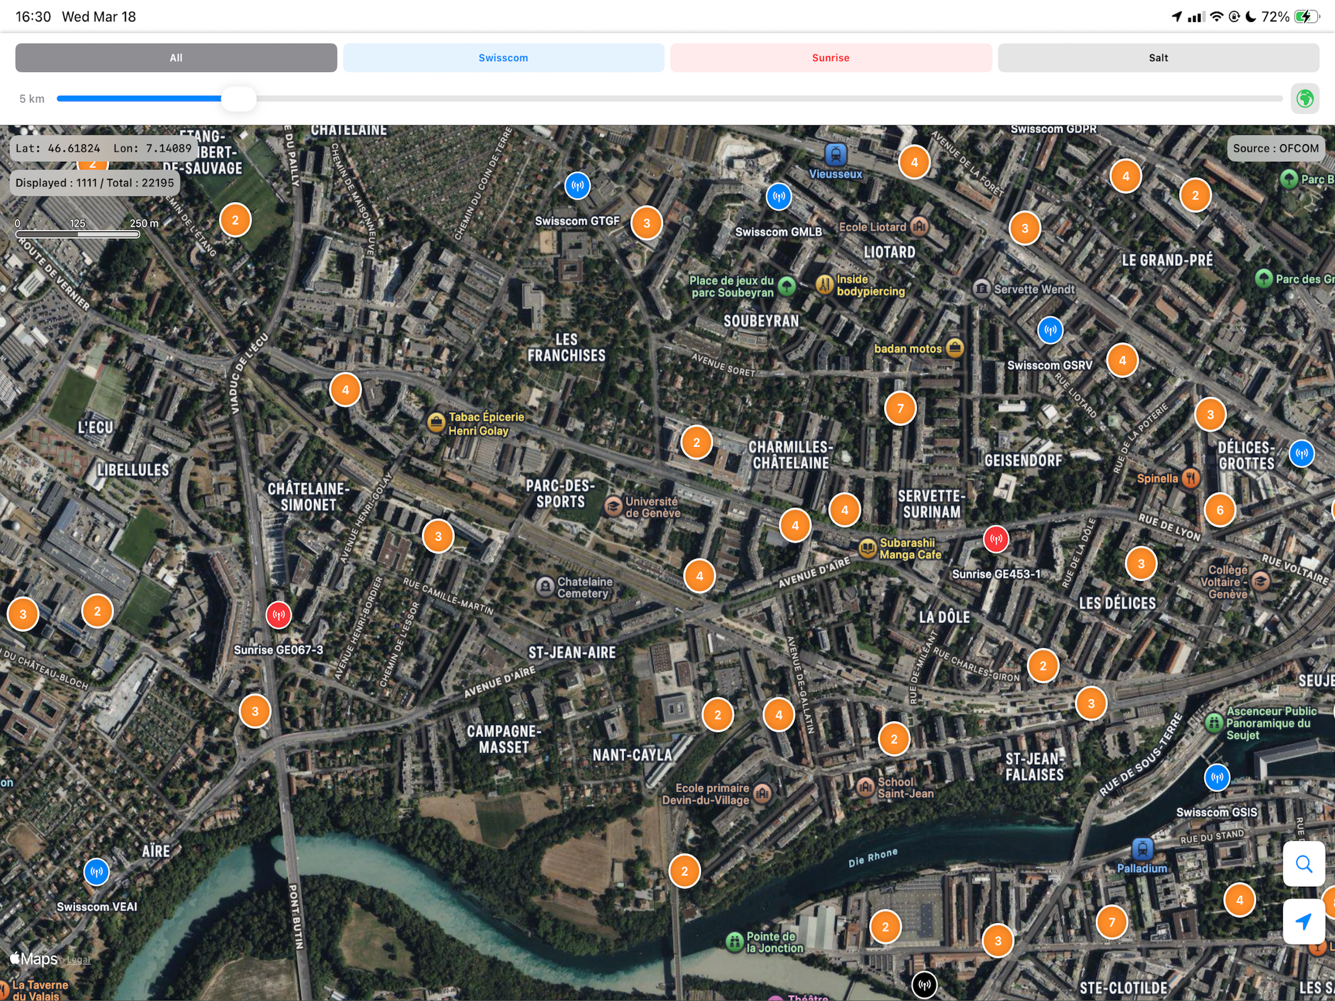Tap the 16:30 clock in status bar
The width and height of the screenshot is (1335, 1001).
(33, 17)
